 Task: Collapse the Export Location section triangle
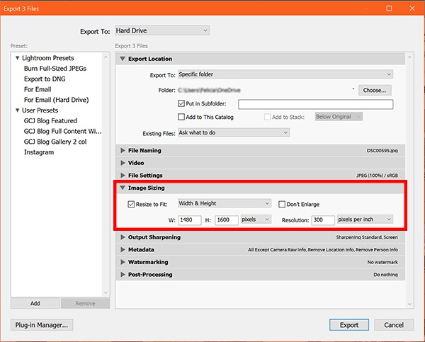click(x=123, y=59)
